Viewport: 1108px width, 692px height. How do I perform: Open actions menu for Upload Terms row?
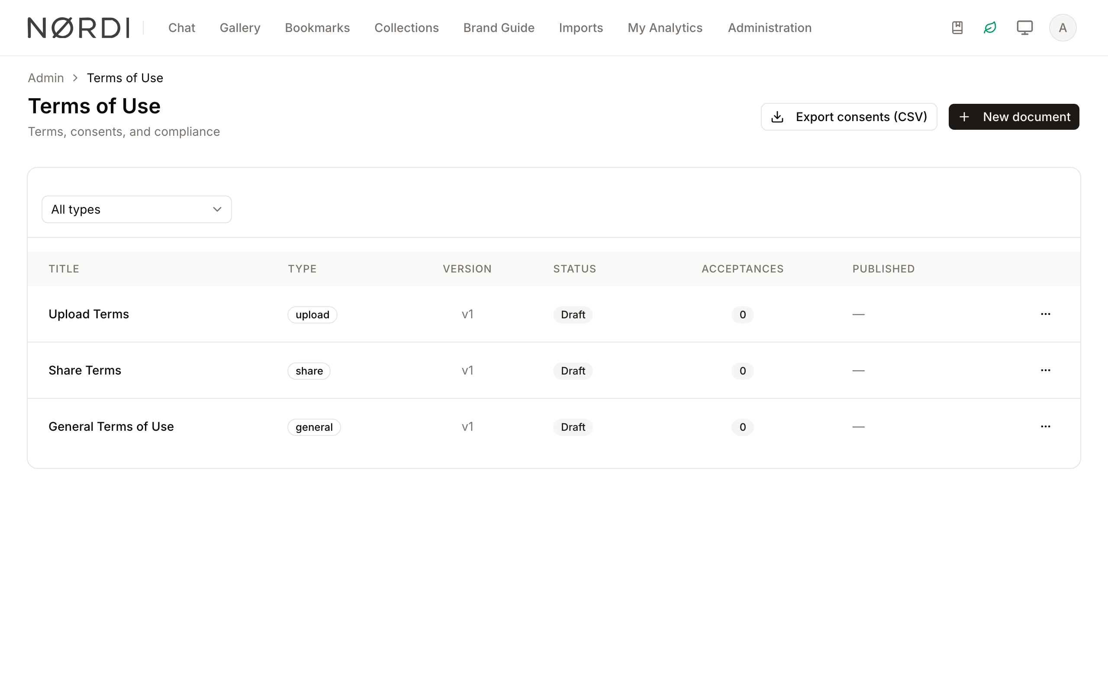(x=1045, y=314)
